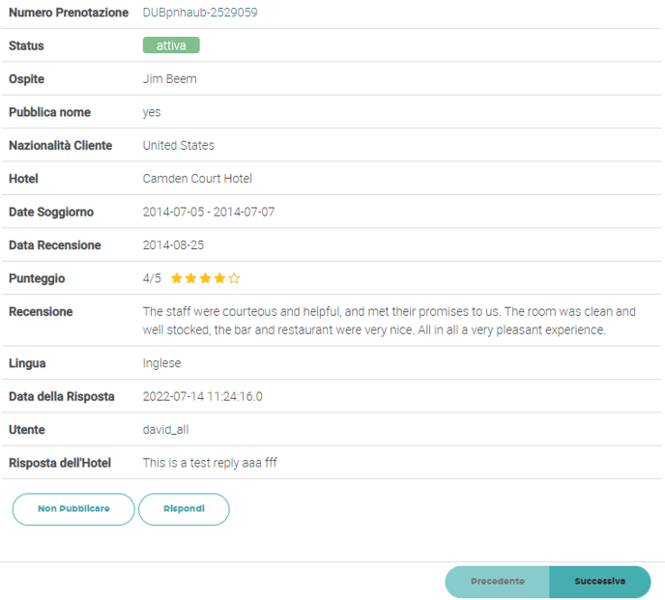The image size is (665, 600).
Task: Go to previous review with Precedente
Action: pos(497,582)
